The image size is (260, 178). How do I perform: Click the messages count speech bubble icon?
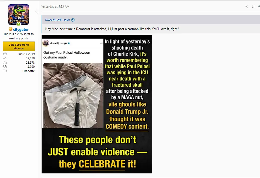click(x=5, y=58)
